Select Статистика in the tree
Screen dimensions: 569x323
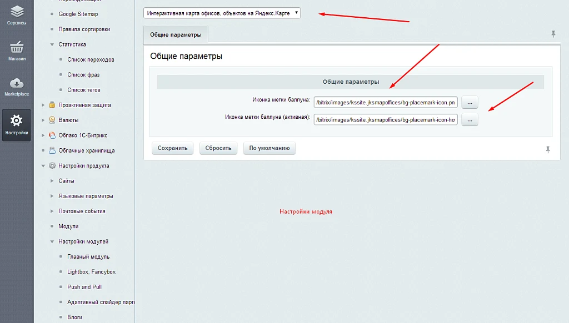click(72, 44)
